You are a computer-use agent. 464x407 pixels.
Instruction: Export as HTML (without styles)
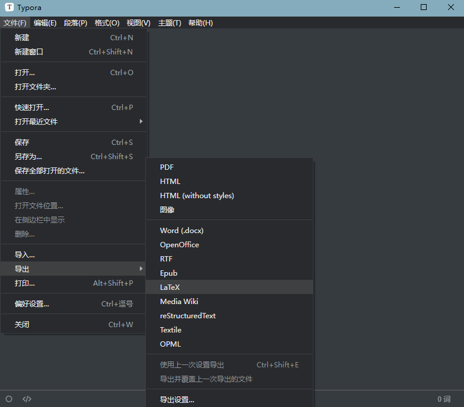[x=229, y=196]
